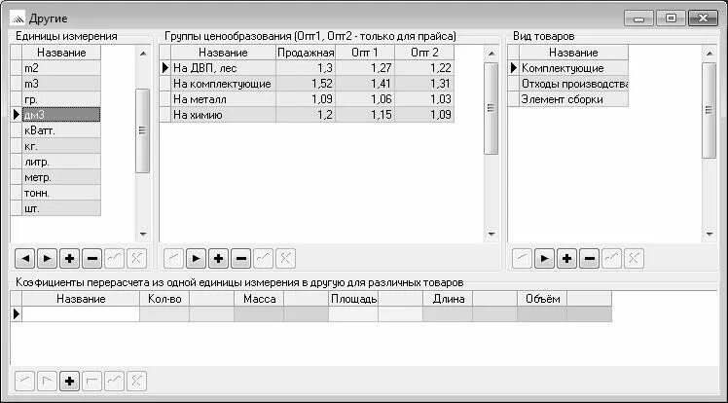
Task: Add a product kind with plus under Вид товаров
Action: pos(566,259)
